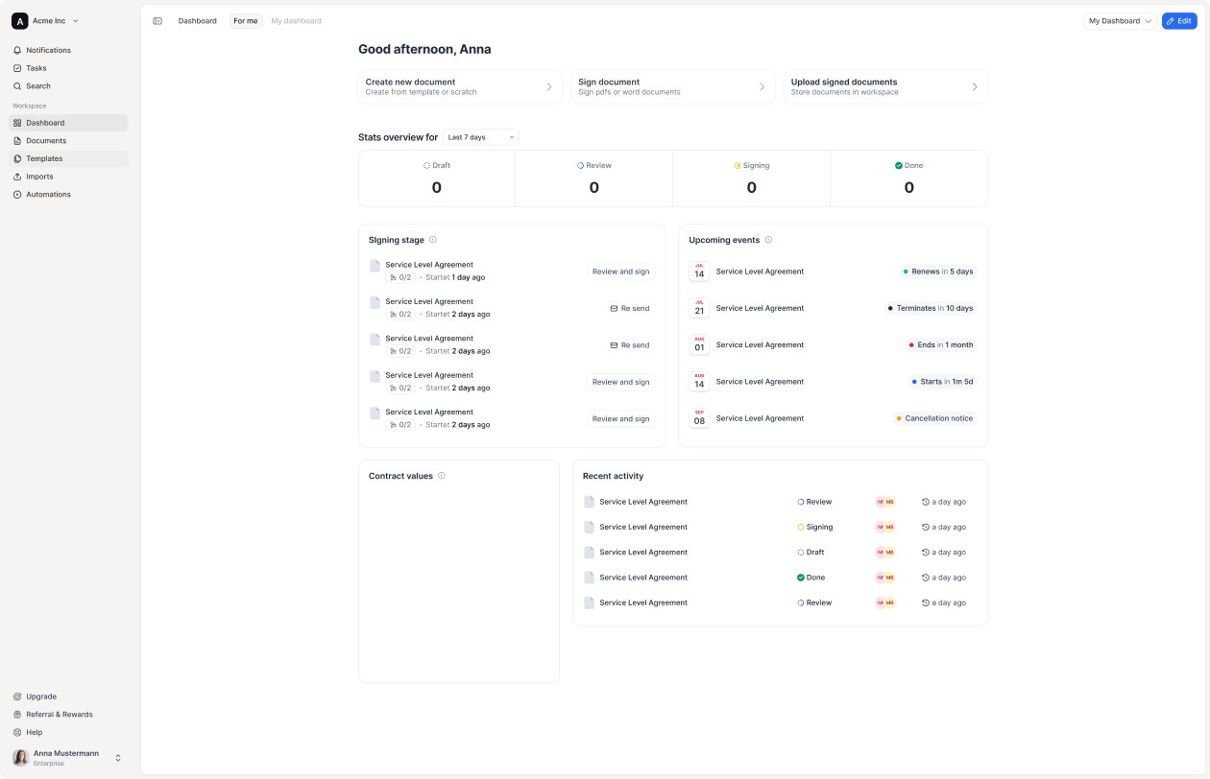Open the My Dashboard dropdown

1120,21
